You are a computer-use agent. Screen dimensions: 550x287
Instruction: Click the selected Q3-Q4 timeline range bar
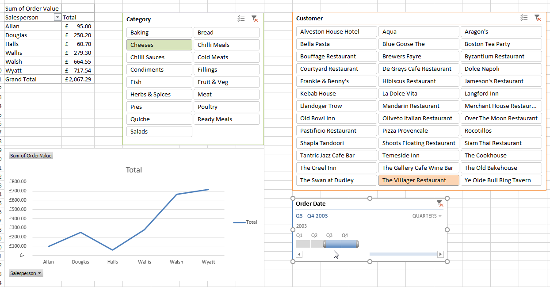pos(341,244)
